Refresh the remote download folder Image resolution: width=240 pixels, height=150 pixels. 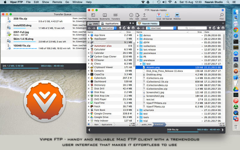click(214, 28)
